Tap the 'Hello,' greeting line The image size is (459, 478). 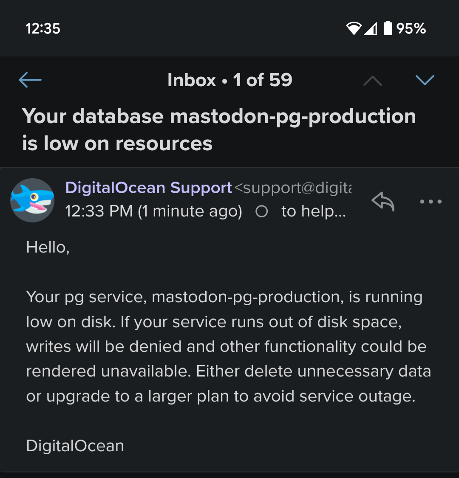[x=48, y=247]
